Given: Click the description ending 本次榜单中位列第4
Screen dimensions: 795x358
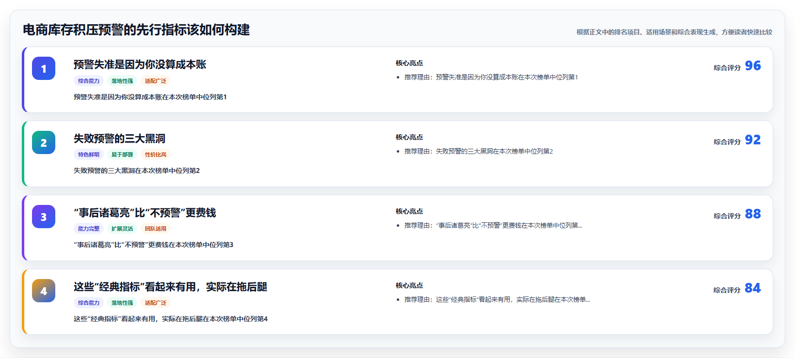Looking at the screenshot, I should 171,319.
